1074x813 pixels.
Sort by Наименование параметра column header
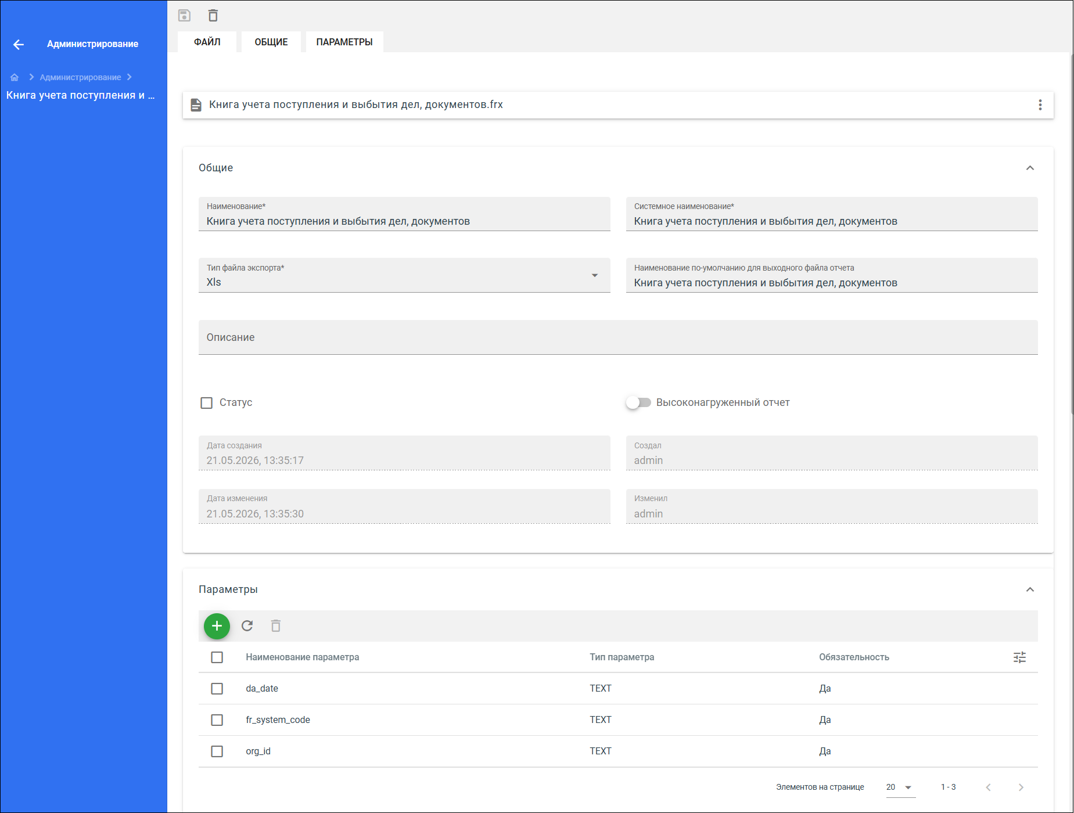303,657
